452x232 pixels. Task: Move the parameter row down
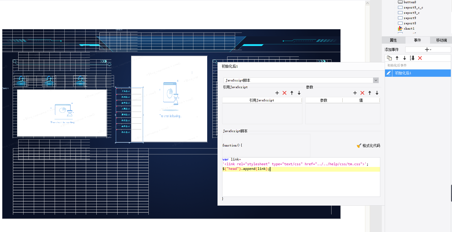[377, 93]
